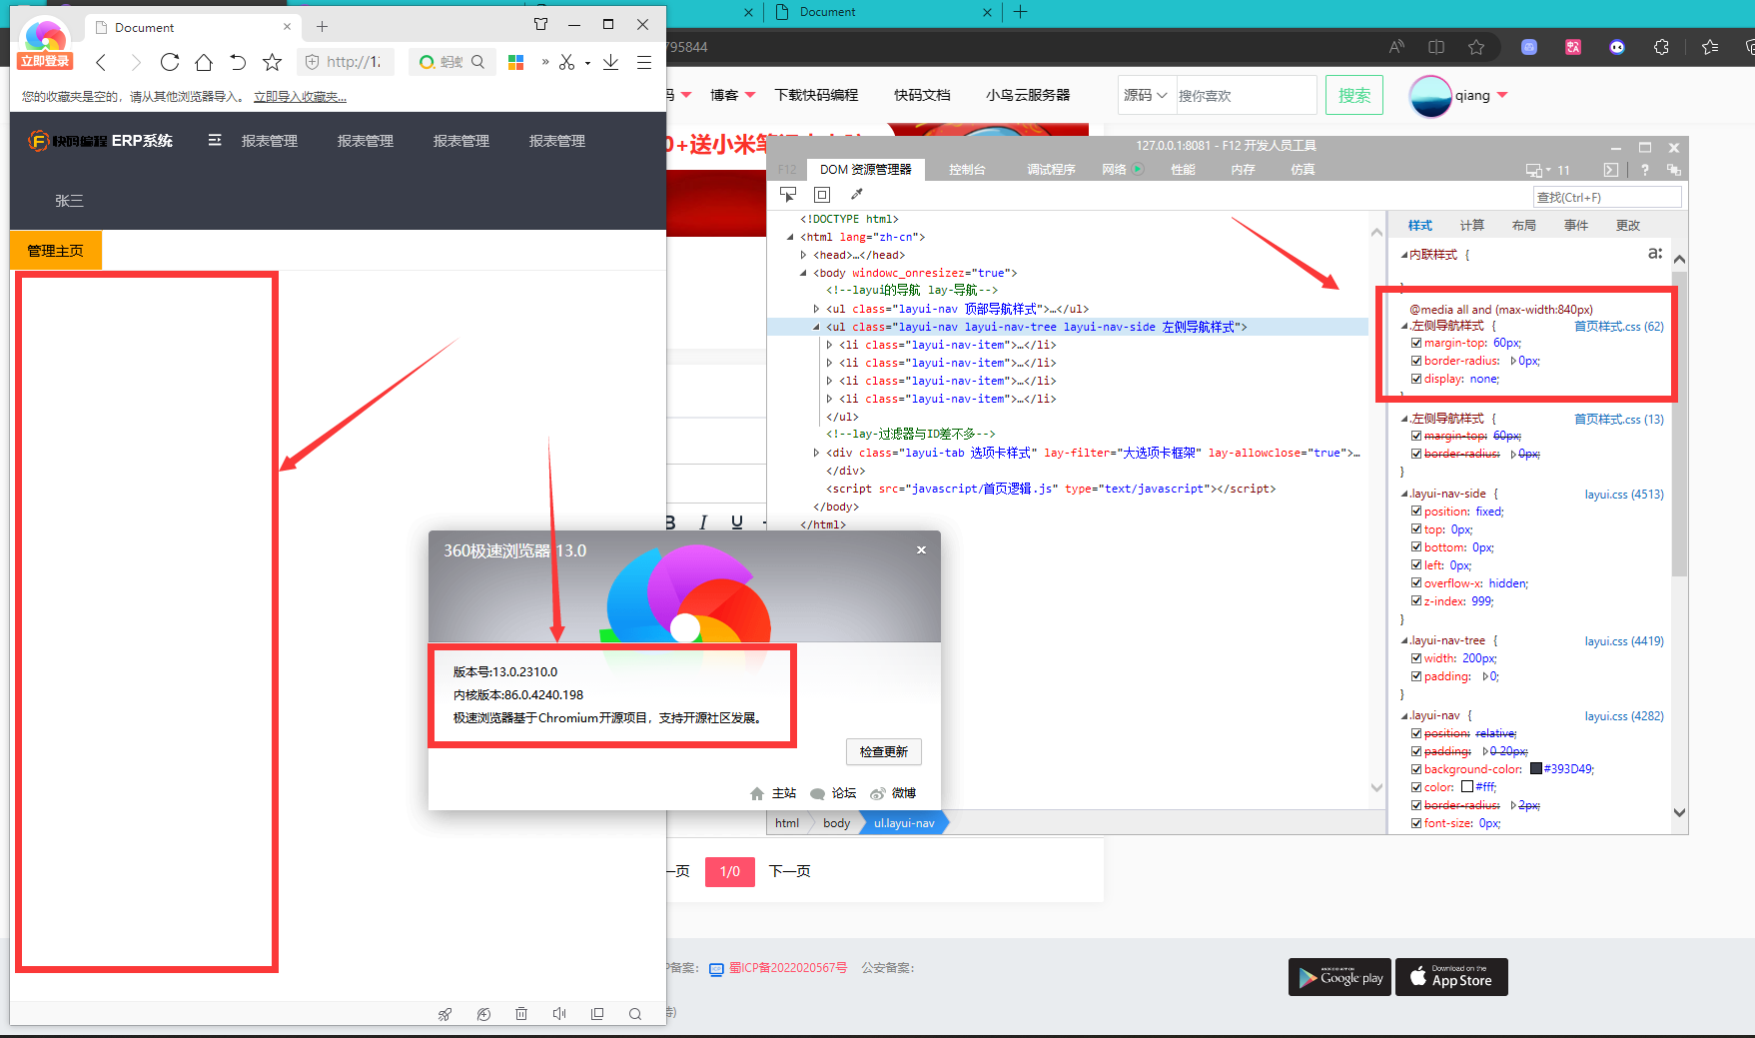Collapse the layui-nav-side ul node

[817, 327]
